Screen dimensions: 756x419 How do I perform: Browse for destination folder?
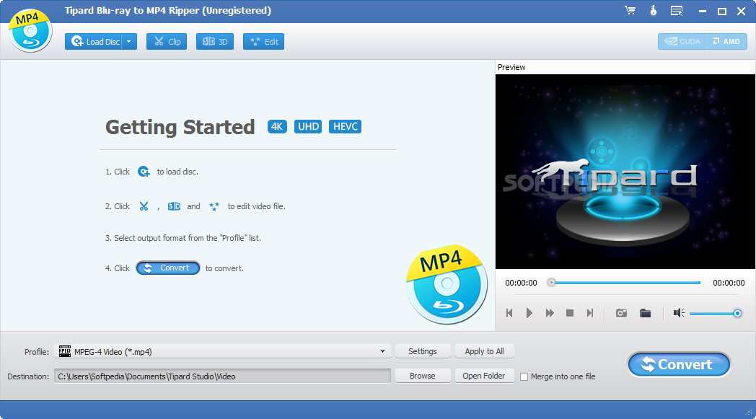click(423, 376)
